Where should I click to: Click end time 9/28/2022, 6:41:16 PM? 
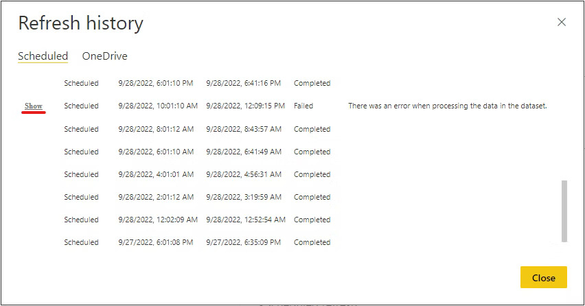(x=243, y=83)
